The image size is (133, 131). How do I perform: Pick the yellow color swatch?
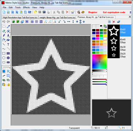tap(105, 36)
